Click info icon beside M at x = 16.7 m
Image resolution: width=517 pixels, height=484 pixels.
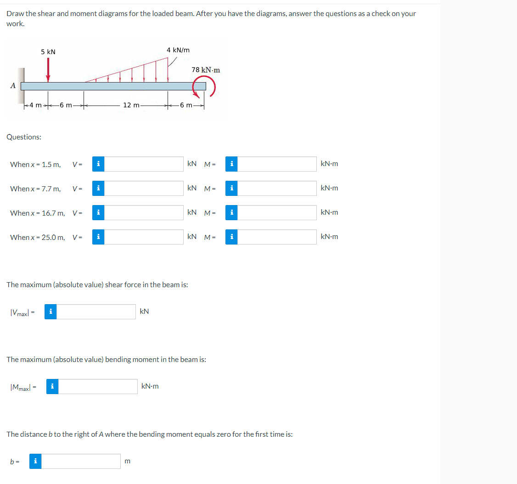tap(232, 212)
